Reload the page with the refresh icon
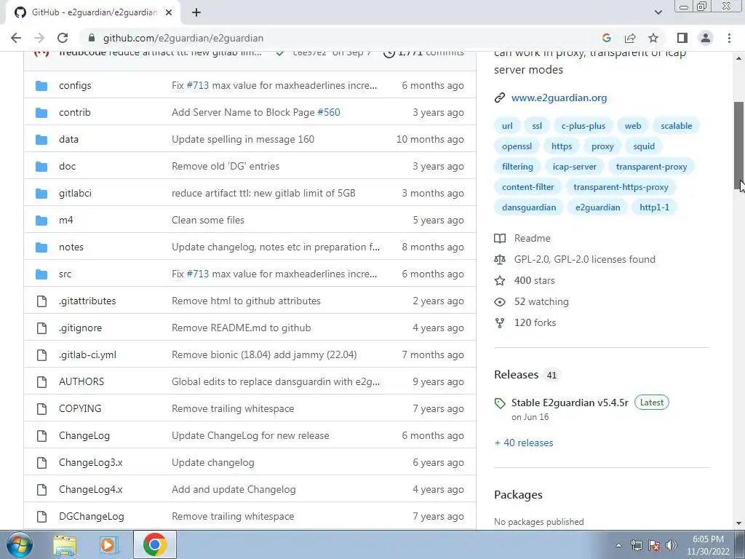The height and width of the screenshot is (559, 745). pyautogui.click(x=63, y=38)
